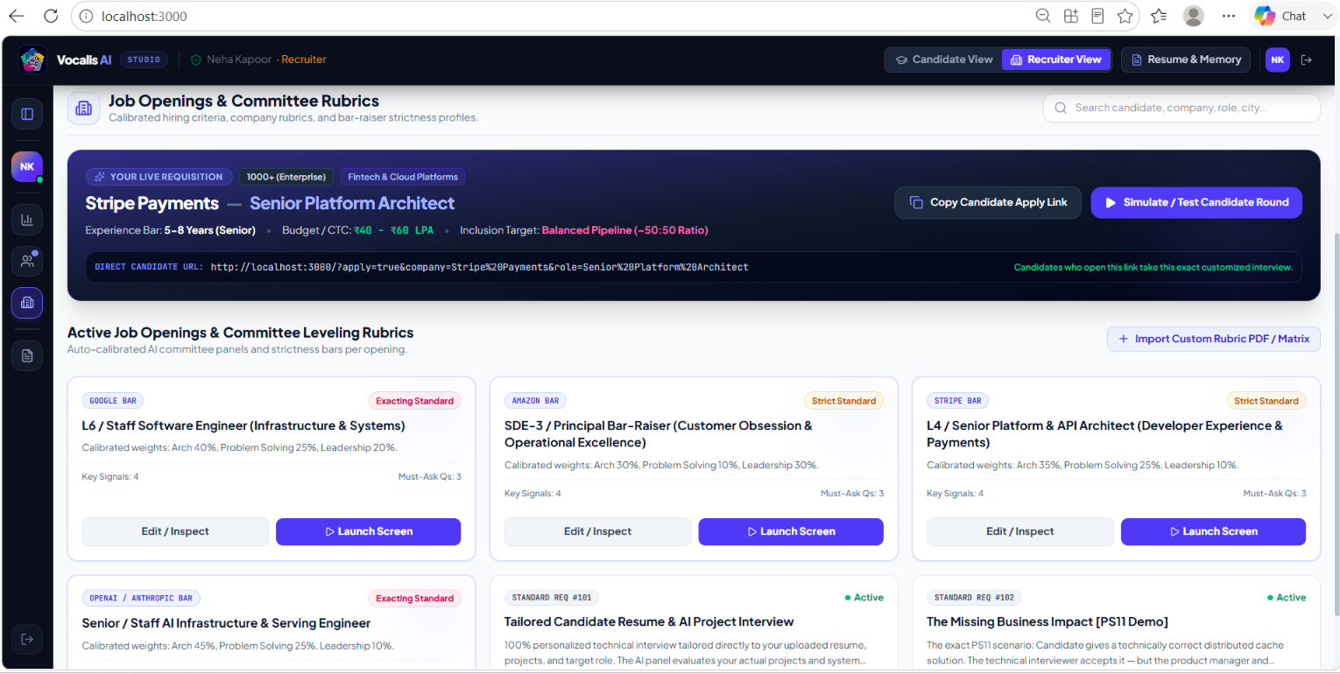Select the job openings building sidebar icon
Screen dimensions: 1340x674
click(27, 302)
